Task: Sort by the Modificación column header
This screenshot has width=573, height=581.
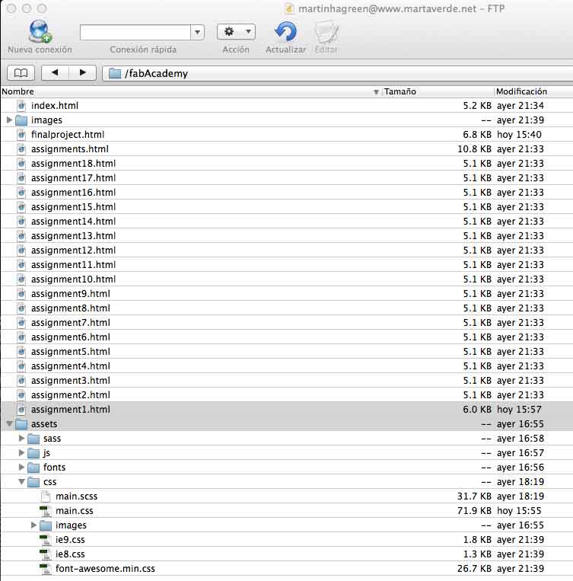Action: click(x=533, y=91)
